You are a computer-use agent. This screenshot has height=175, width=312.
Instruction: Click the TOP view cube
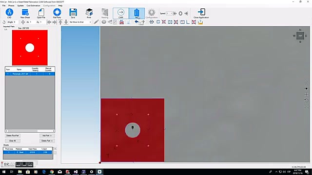pos(300,36)
